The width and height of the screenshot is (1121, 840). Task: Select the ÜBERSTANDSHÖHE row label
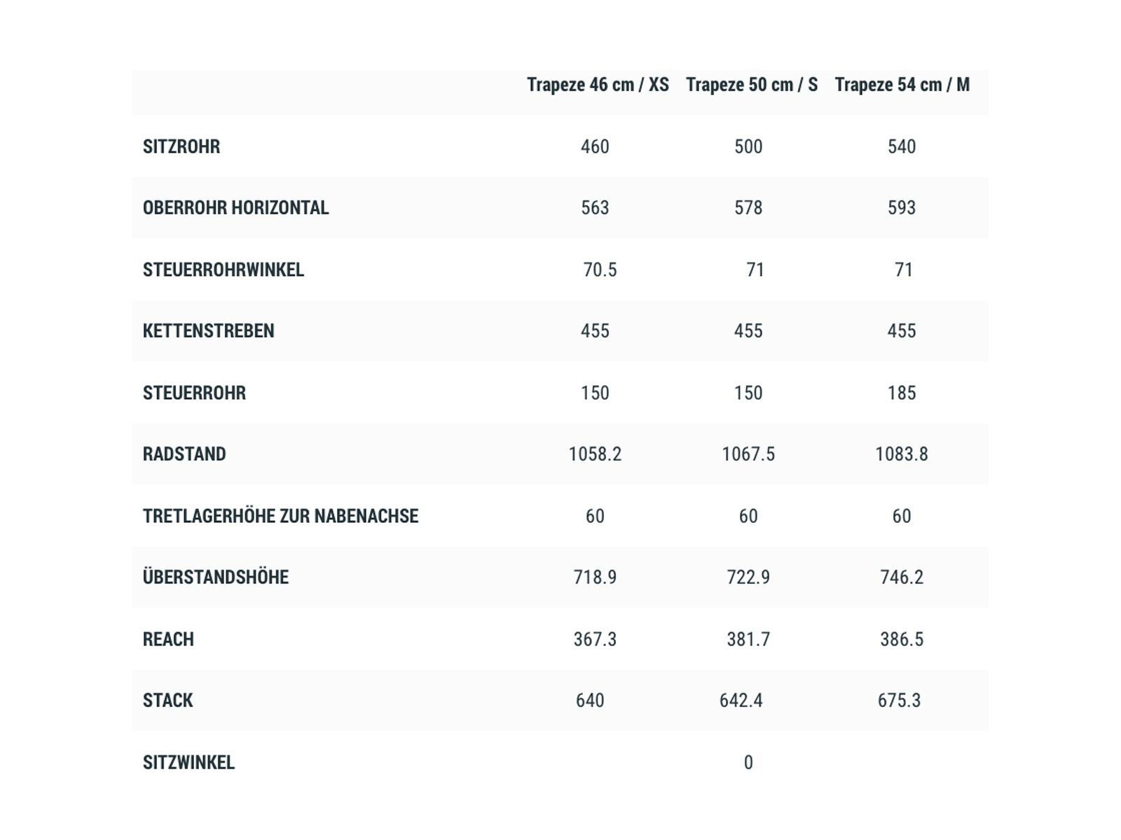tap(216, 577)
